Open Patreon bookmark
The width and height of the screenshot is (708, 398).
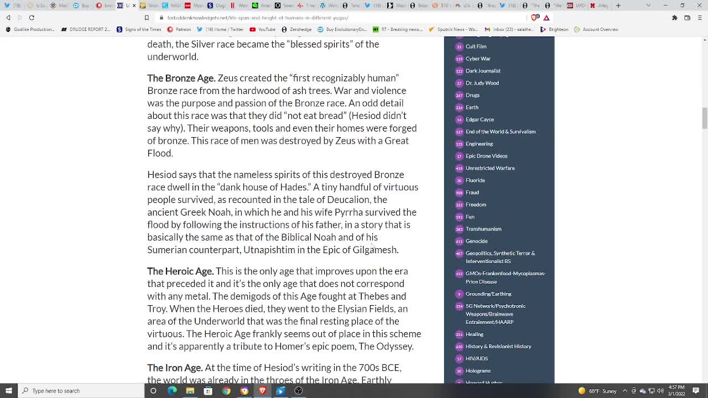pos(179,29)
